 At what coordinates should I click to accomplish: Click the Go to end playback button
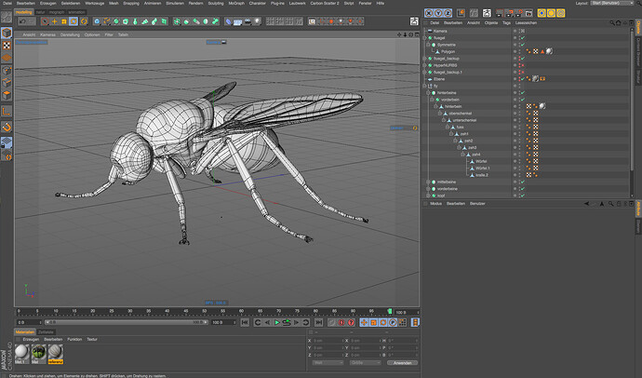(318, 323)
